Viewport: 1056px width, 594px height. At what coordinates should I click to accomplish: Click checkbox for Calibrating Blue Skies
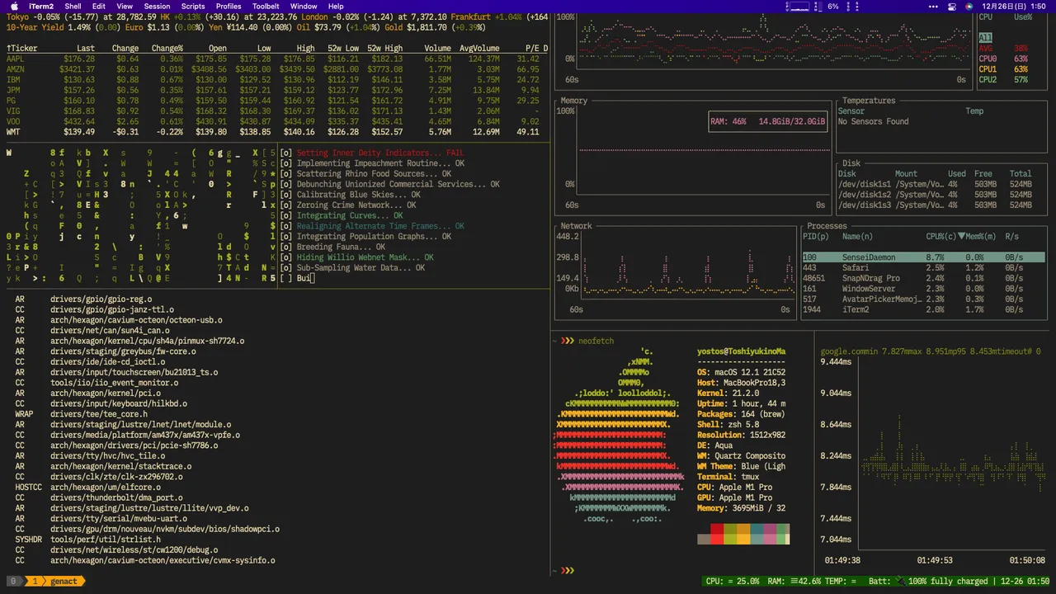(285, 195)
